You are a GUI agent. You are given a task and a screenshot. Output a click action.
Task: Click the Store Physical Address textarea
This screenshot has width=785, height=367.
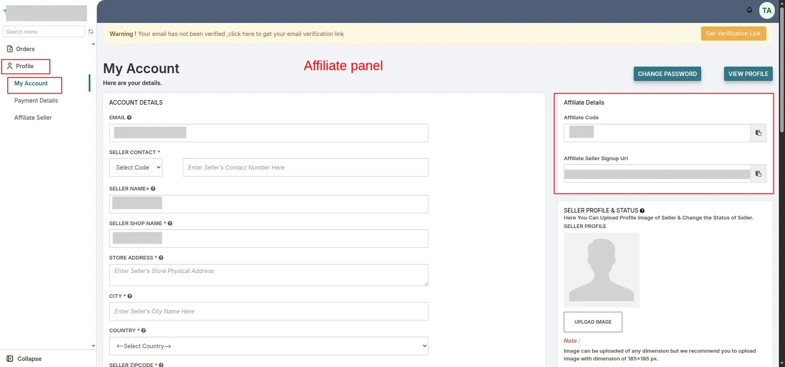(x=269, y=275)
